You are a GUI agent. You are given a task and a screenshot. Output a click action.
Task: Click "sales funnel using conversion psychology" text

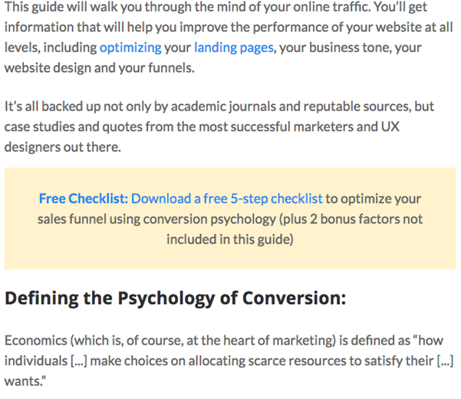tap(157, 219)
